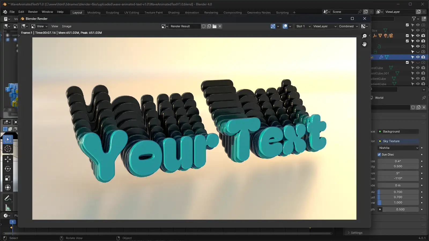This screenshot has height=241, width=429.
Task: Click the sun size 0.4° field
Action: point(398,161)
